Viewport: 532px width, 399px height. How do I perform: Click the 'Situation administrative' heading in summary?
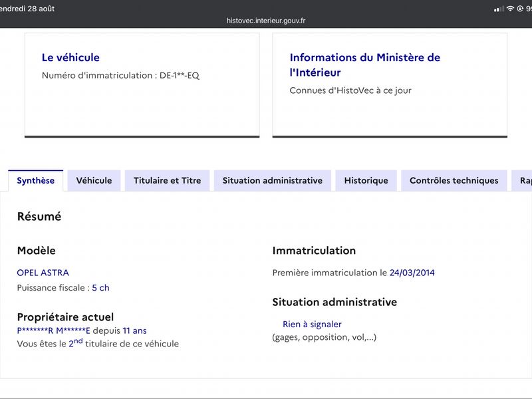coord(334,302)
